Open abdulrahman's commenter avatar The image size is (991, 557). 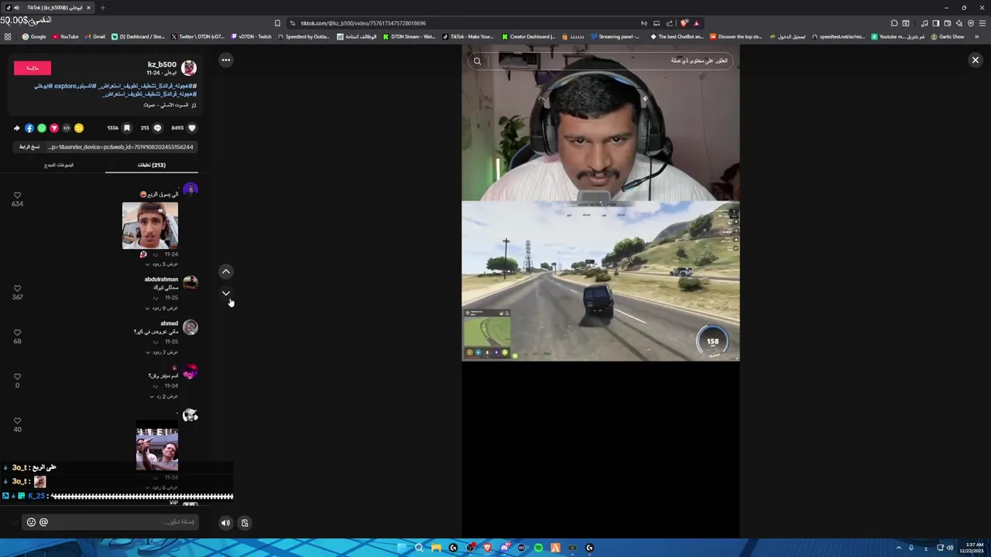pos(190,283)
